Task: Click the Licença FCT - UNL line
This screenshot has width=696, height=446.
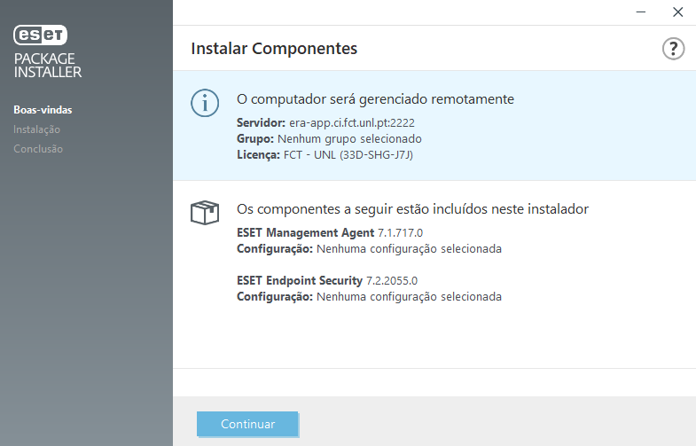Action: (325, 155)
